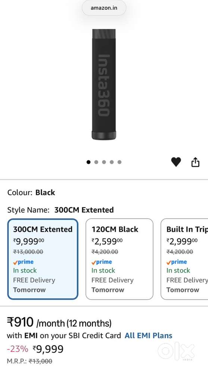Tap the ₹910 per month EMI text

coord(59,322)
